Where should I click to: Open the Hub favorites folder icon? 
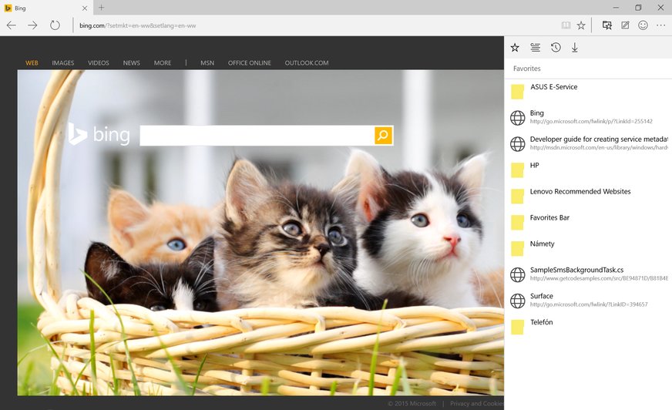point(607,25)
